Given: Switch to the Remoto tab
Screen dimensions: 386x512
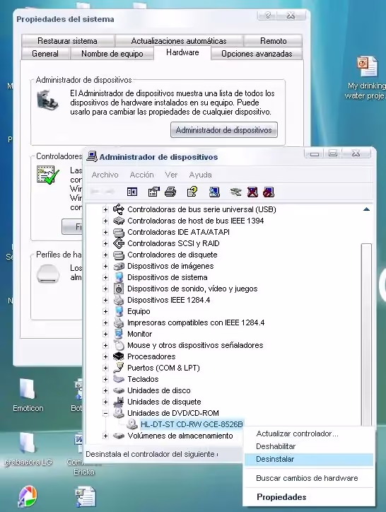Looking at the screenshot, I should click(x=274, y=41).
